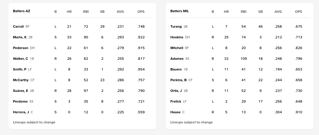Click SB column header in MIL table
This screenshot has width=319, height=135.
tap(261, 12)
